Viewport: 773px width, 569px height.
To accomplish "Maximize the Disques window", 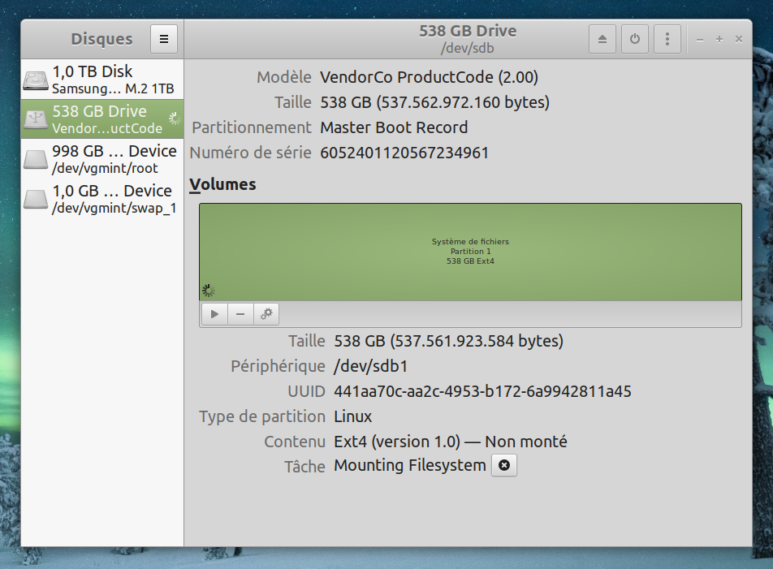I will click(719, 39).
